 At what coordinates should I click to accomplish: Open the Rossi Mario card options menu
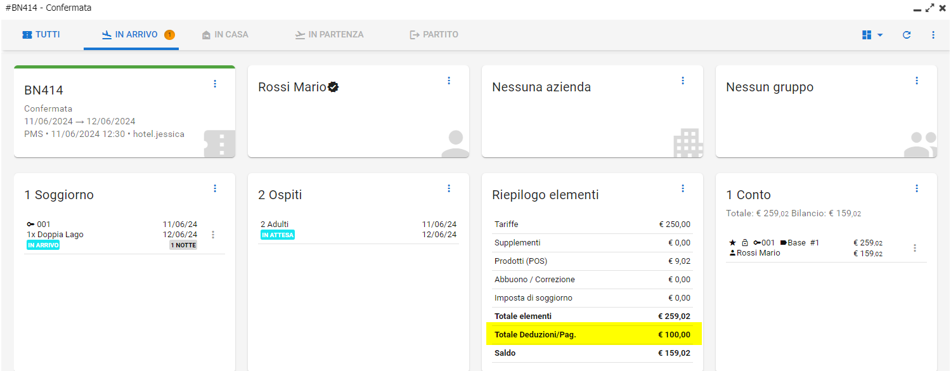tap(449, 81)
